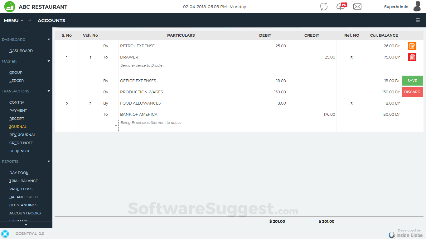Click the IGCENTRAL logo bottom left
The width and height of the screenshot is (426, 239).
(x=5, y=233)
